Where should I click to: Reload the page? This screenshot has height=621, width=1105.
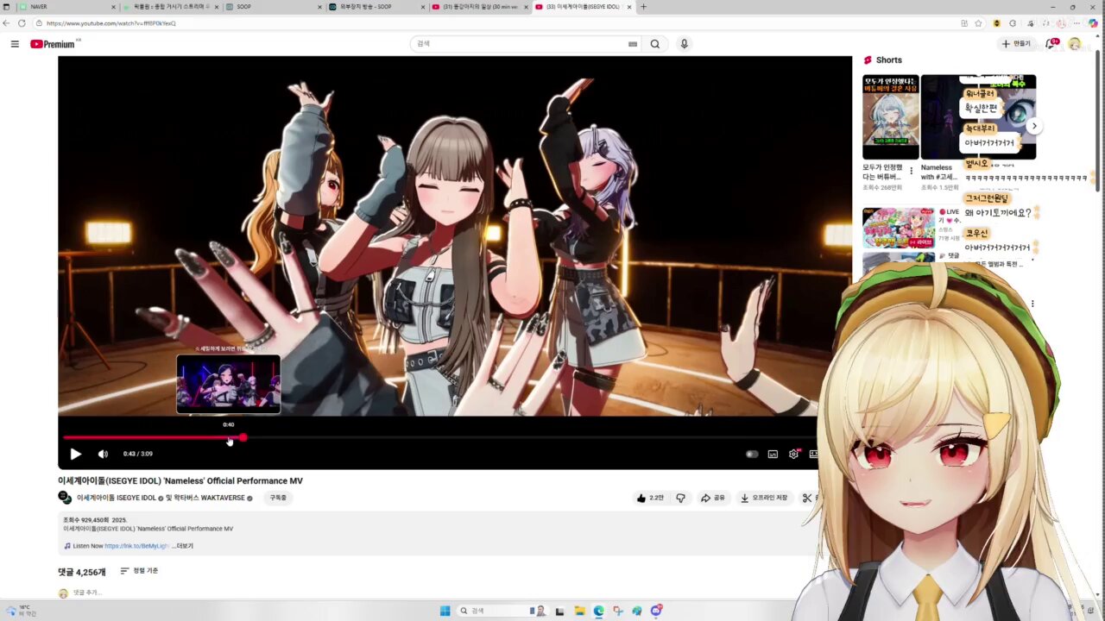click(22, 23)
